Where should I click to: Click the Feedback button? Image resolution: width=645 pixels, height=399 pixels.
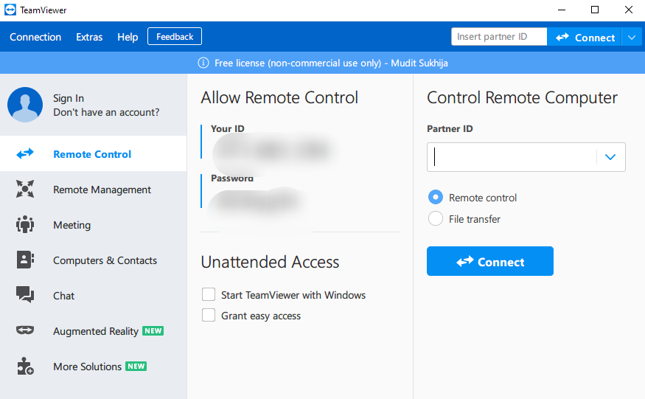(175, 37)
